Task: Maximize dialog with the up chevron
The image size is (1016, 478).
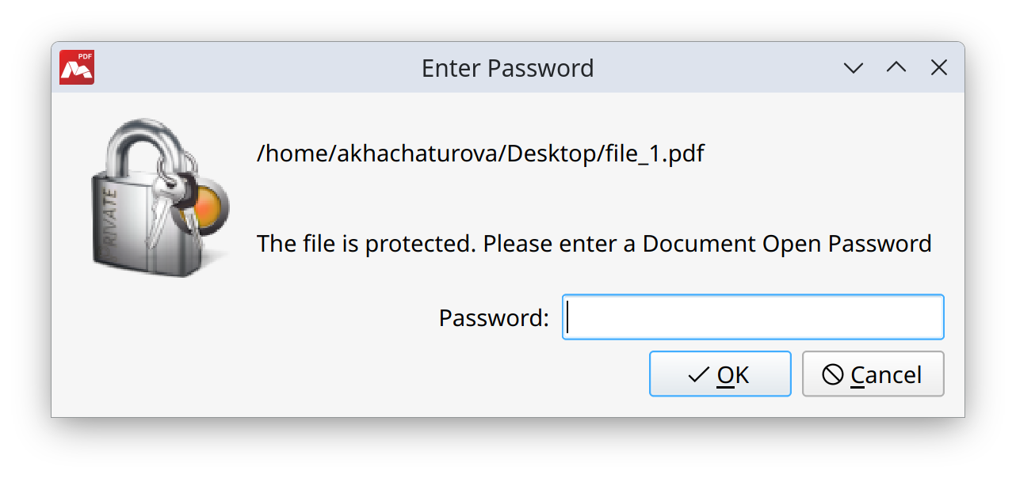Action: pyautogui.click(x=896, y=68)
